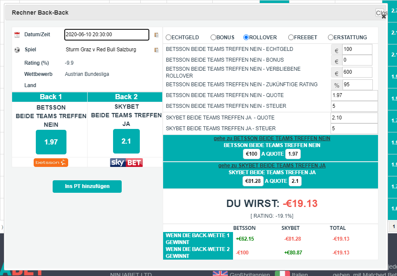Click the Back 1 column header
The image size is (397, 276).
coord(50,97)
